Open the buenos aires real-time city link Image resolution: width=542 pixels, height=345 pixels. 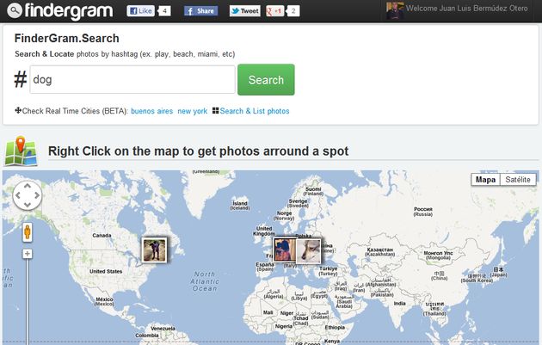[x=151, y=111]
